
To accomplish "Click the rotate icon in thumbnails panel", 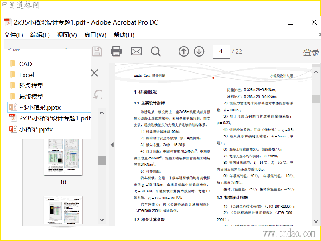I will [x=98, y=94].
